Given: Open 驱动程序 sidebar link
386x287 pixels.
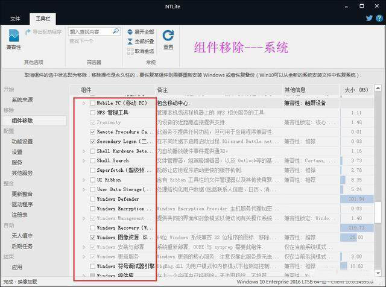Looking at the screenshot, I should [x=22, y=204].
